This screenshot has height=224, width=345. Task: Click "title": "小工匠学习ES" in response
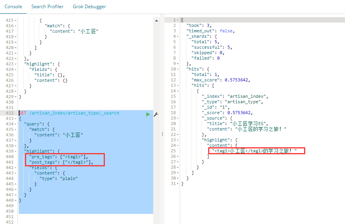(x=237, y=123)
